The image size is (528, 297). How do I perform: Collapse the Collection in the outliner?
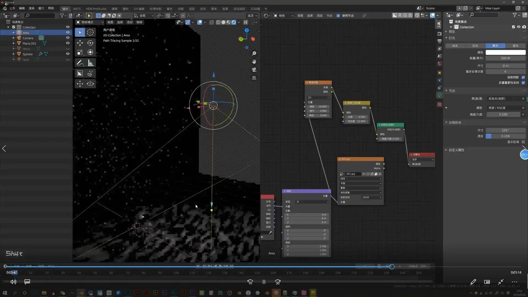coord(8,27)
